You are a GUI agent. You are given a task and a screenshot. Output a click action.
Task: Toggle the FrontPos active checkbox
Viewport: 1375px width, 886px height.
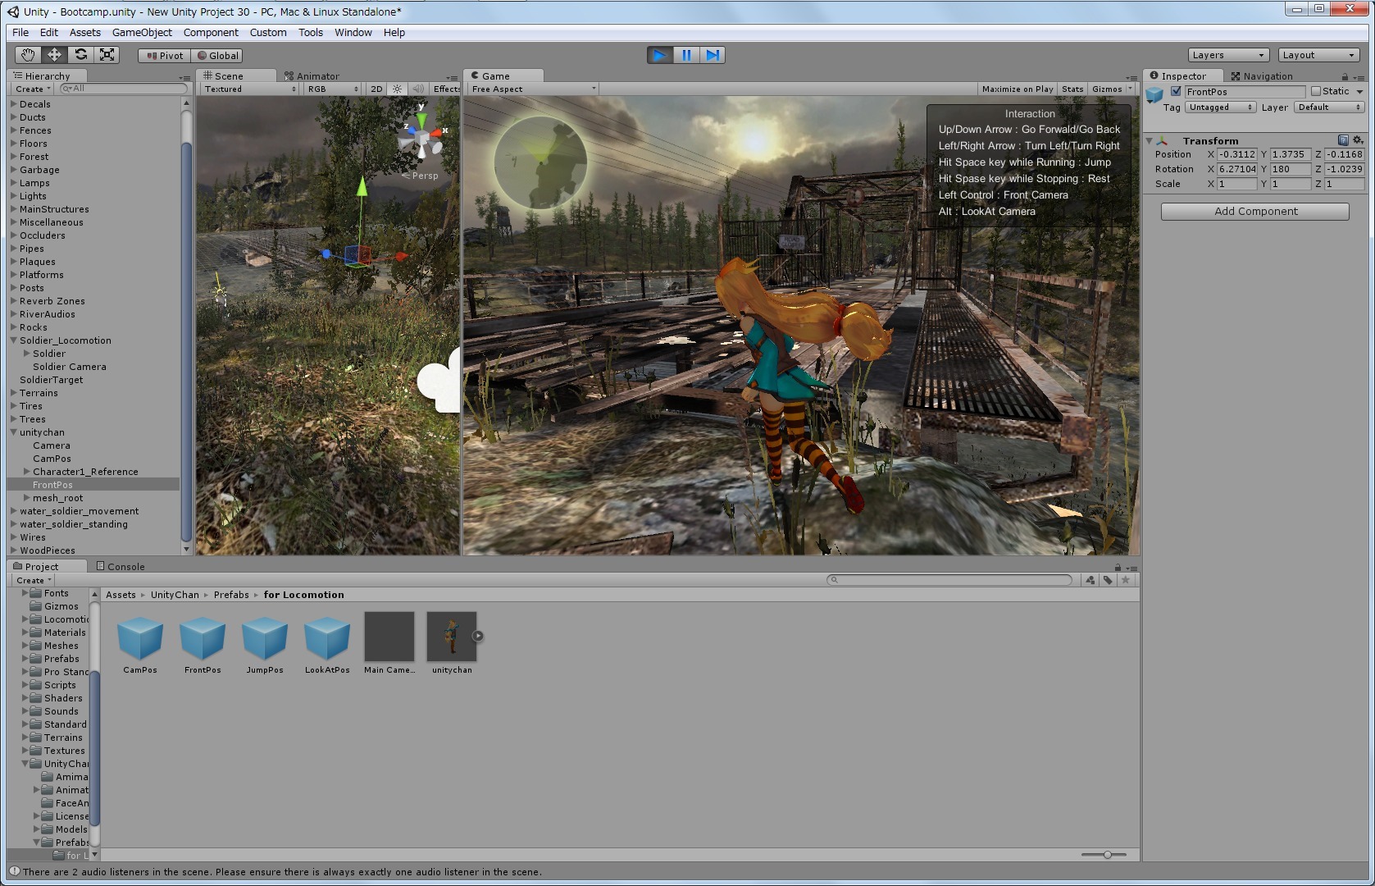1176,91
